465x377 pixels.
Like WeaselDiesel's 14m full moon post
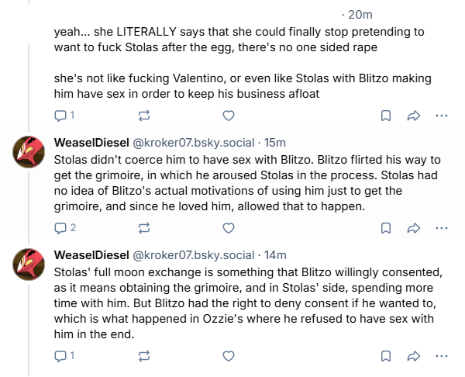click(x=228, y=356)
